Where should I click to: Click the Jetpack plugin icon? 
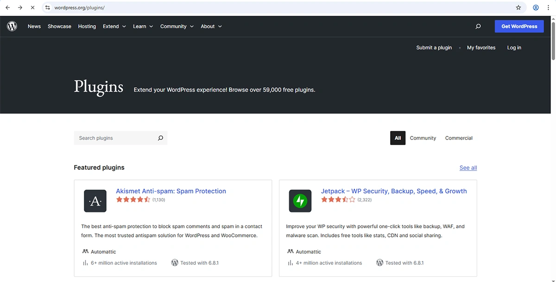click(300, 201)
